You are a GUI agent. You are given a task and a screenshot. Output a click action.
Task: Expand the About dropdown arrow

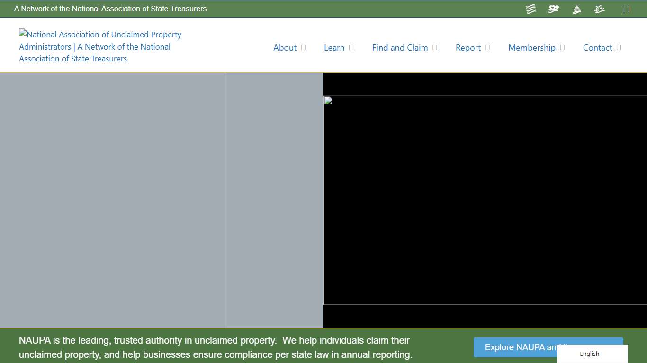tap(304, 47)
